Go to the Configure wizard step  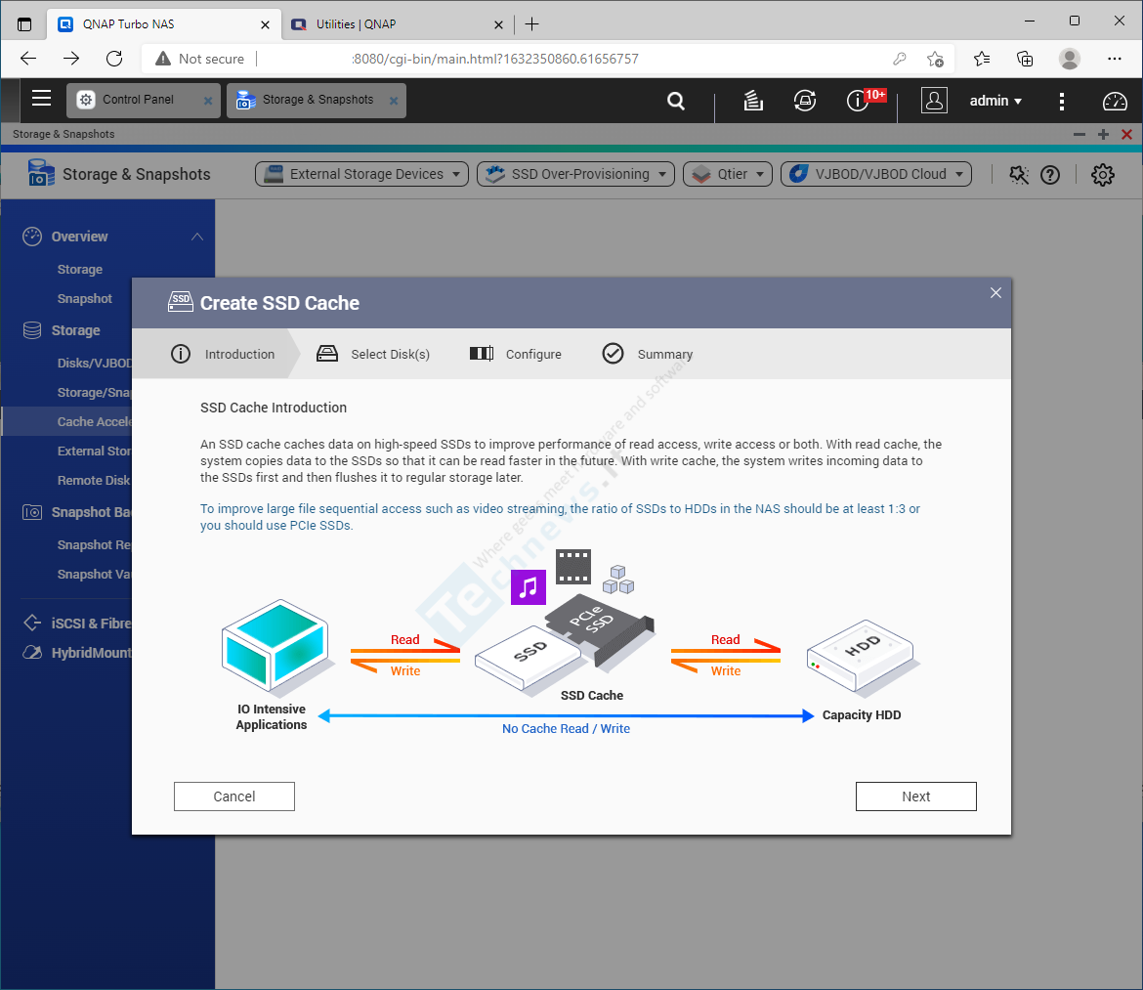click(516, 355)
